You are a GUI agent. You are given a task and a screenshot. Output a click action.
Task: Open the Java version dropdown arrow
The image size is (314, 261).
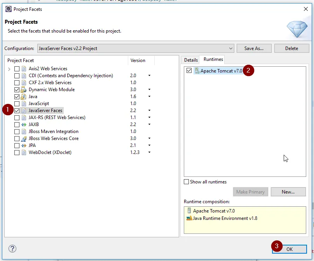pos(149,97)
